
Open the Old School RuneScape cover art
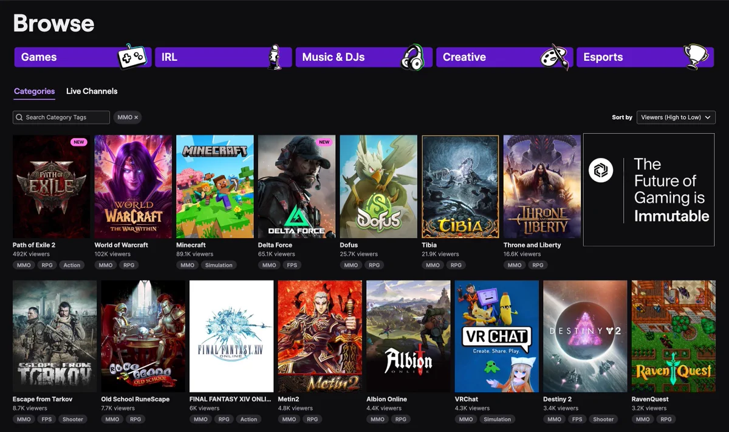pos(143,336)
